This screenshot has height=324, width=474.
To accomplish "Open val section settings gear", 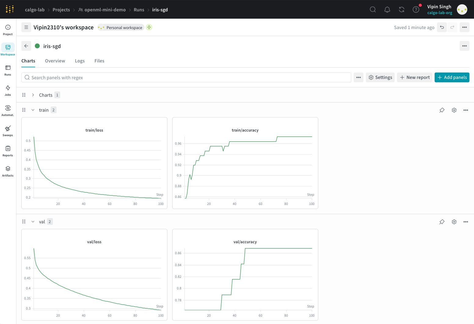I will (x=454, y=222).
